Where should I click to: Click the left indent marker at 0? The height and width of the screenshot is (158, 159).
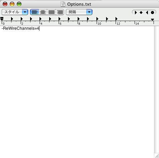[2, 19]
